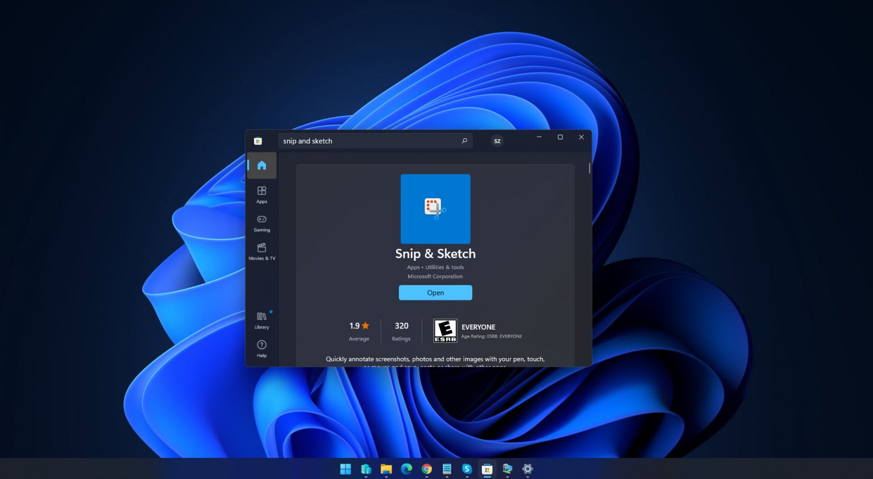Launch Microsoft Edge from the taskbar
Screen dimensions: 873x479
click(x=406, y=469)
